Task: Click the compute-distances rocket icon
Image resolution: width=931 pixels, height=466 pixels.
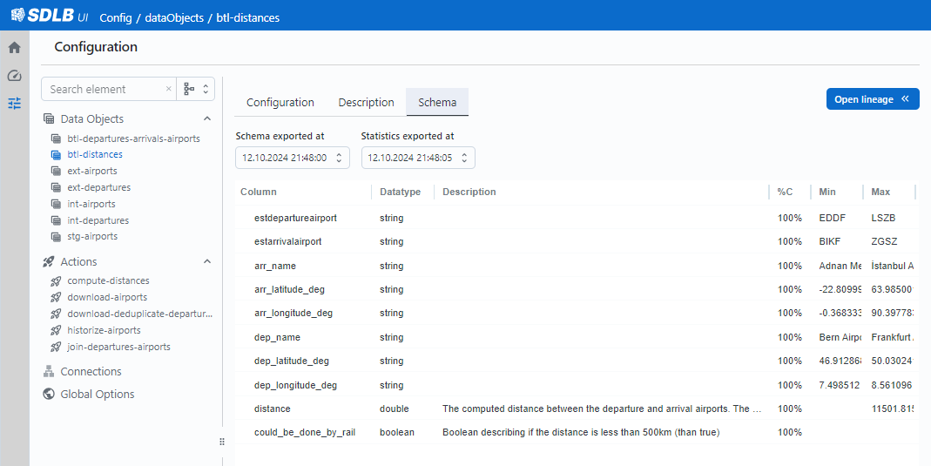Action: pos(57,281)
